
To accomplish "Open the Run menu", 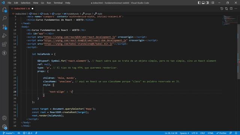I will coord(49,3).
